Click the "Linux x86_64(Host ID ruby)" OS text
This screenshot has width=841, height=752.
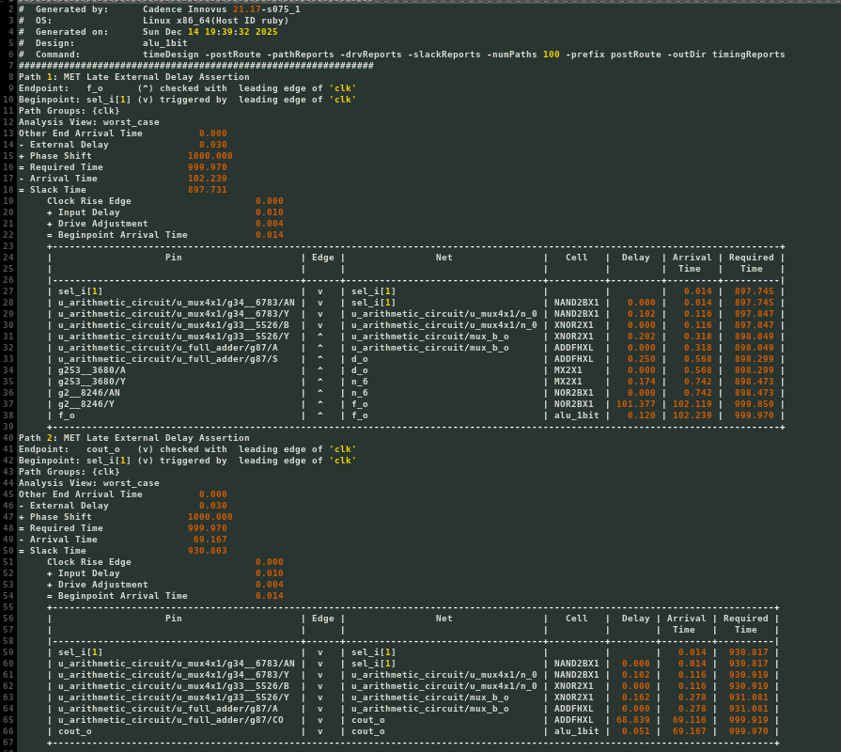[215, 21]
